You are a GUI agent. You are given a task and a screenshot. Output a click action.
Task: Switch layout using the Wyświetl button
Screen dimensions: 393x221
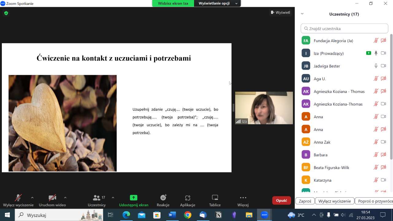pyautogui.click(x=280, y=13)
